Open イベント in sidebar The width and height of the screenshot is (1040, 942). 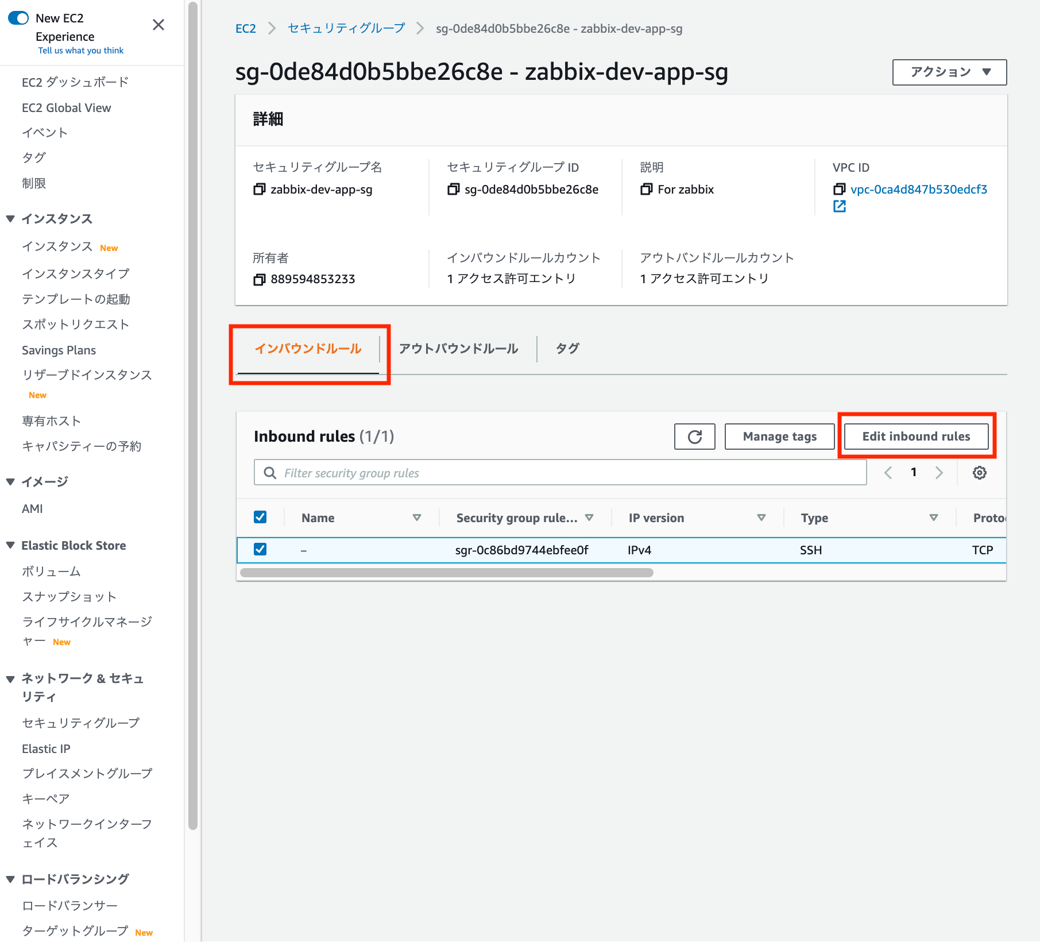click(x=45, y=133)
